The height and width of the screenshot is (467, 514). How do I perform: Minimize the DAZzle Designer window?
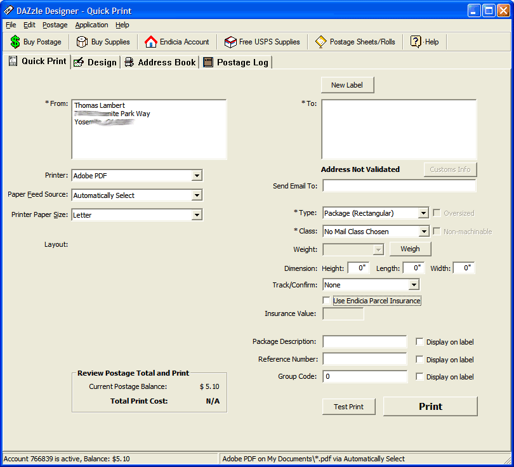[x=473, y=11]
